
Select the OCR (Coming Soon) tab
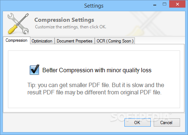[x=115, y=41]
